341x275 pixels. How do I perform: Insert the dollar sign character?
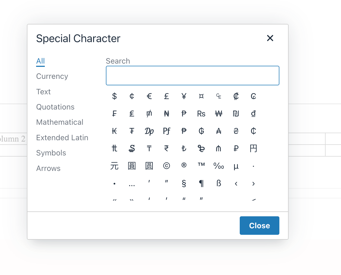(115, 96)
